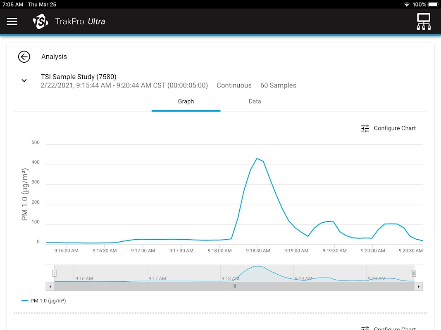
Task: Click the scrollbar center grip thumb
Action: [x=234, y=286]
